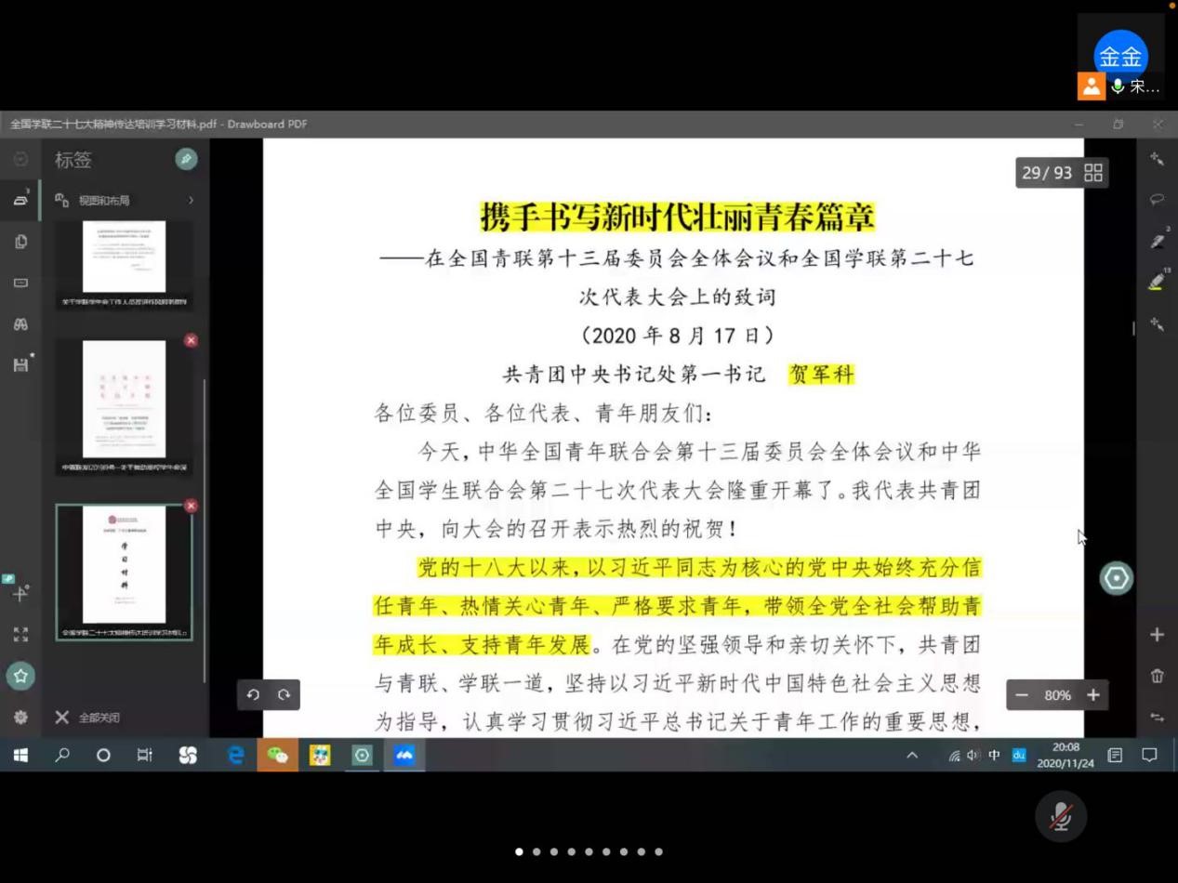Zoom in with the plus button beside 80%
Viewport: 1178px width, 883px height.
(x=1093, y=695)
